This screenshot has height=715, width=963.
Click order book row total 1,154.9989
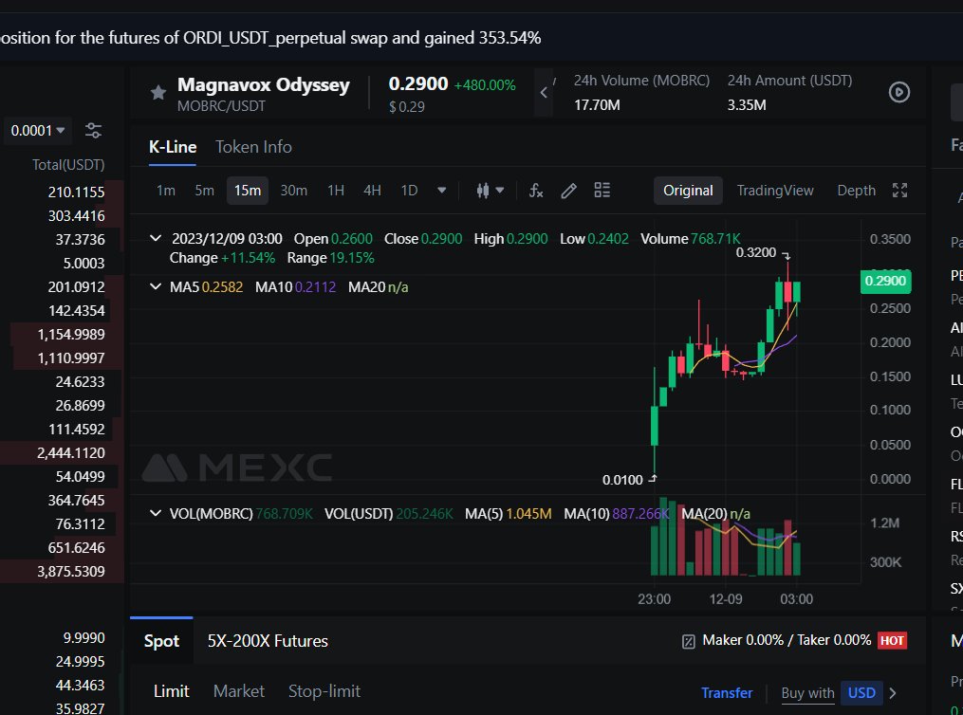pyautogui.click(x=62, y=335)
